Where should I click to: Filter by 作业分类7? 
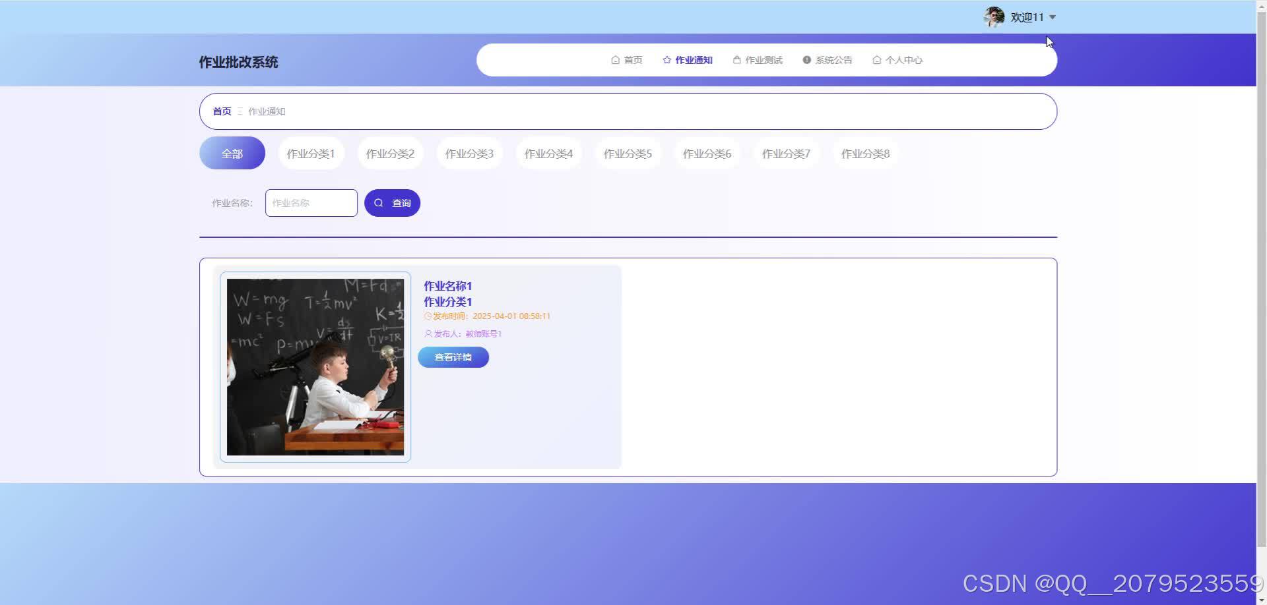[786, 153]
